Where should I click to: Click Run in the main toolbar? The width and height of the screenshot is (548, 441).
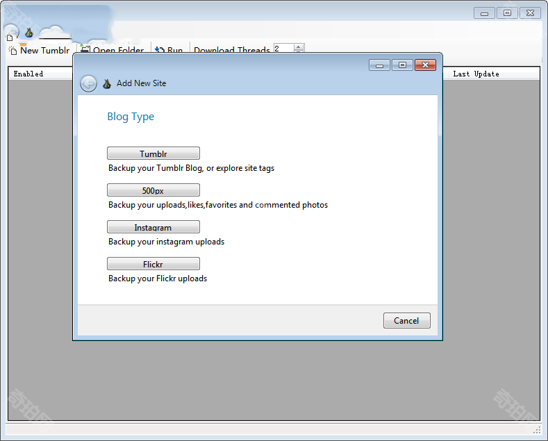click(169, 50)
